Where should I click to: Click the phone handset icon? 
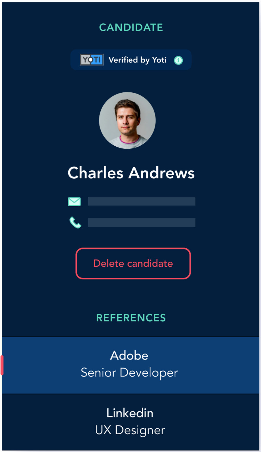pyautogui.click(x=75, y=222)
